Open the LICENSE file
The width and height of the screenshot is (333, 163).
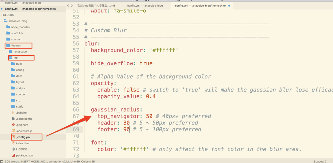click(x=21, y=149)
